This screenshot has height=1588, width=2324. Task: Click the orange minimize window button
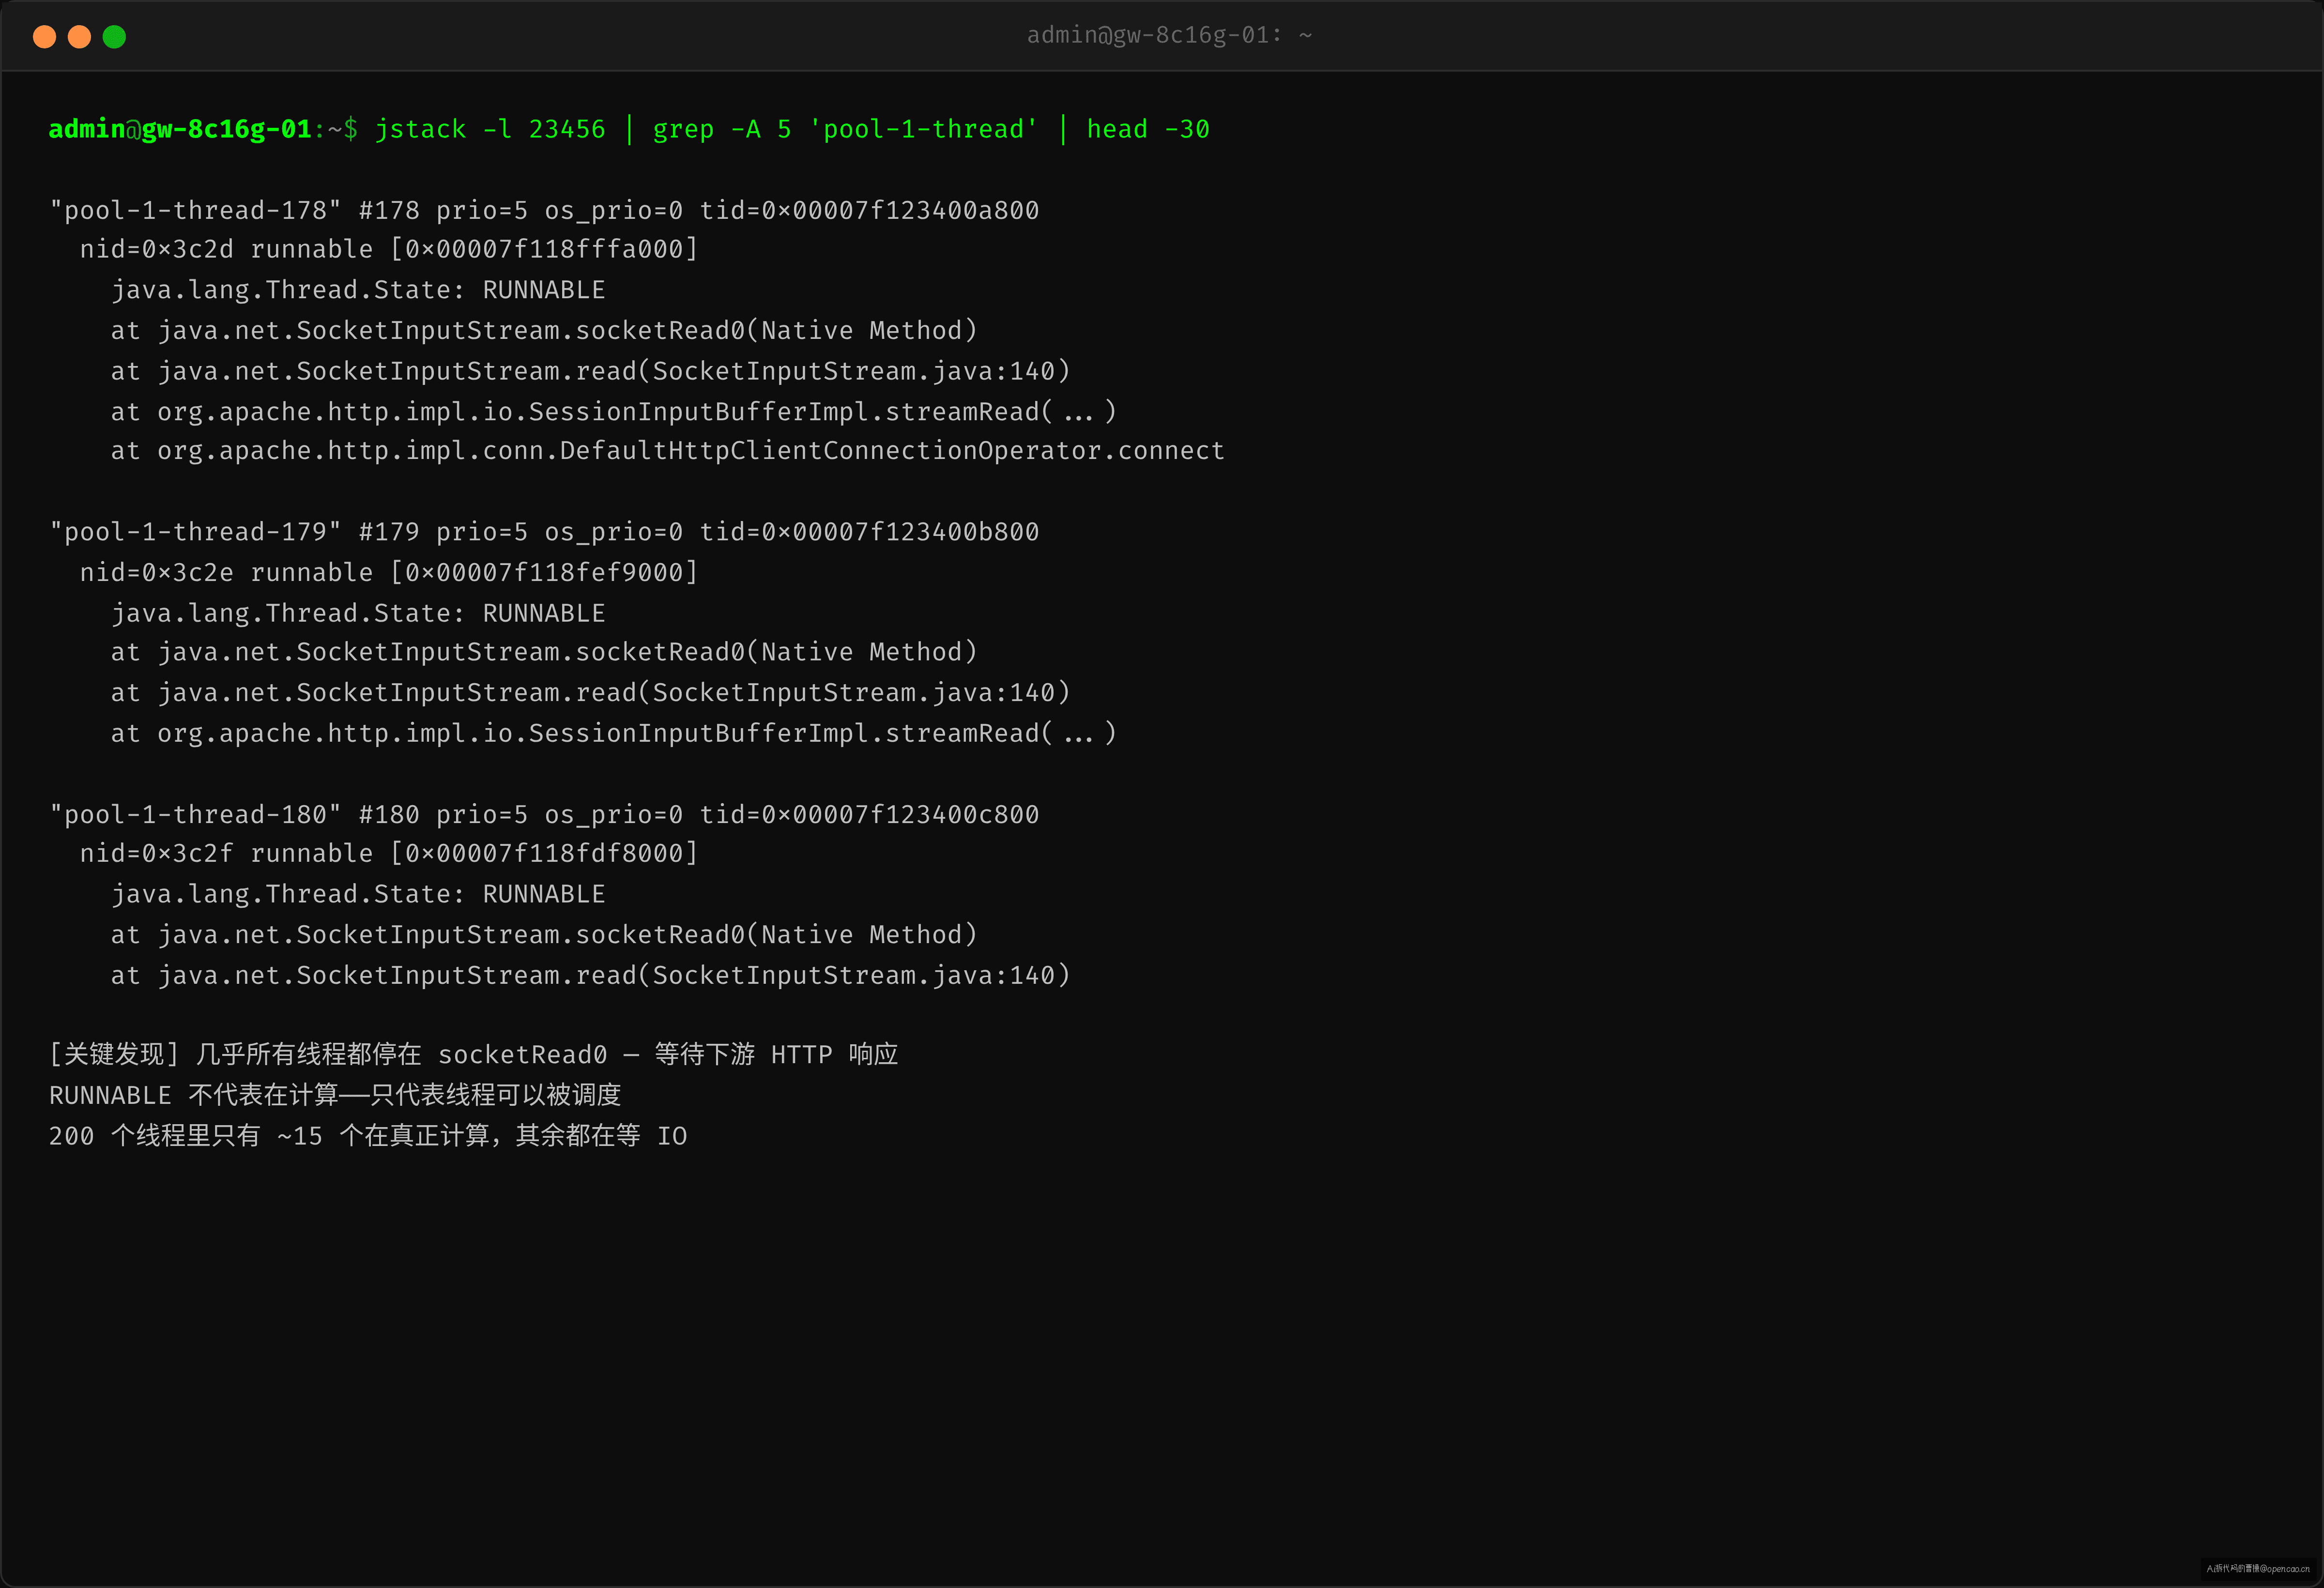click(79, 37)
